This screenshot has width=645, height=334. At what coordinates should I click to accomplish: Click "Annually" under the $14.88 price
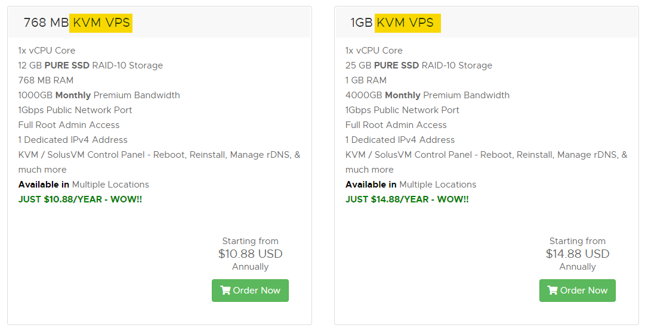pos(578,267)
